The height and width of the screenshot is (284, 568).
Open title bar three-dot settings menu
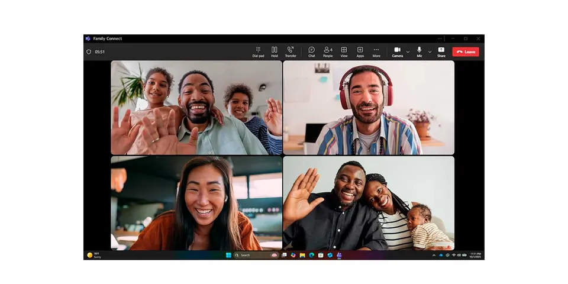440,38
